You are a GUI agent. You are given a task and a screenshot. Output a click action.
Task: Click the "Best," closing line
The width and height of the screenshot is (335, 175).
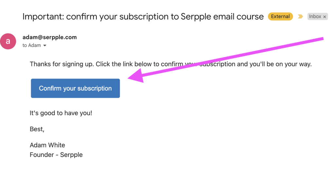coord(37,129)
